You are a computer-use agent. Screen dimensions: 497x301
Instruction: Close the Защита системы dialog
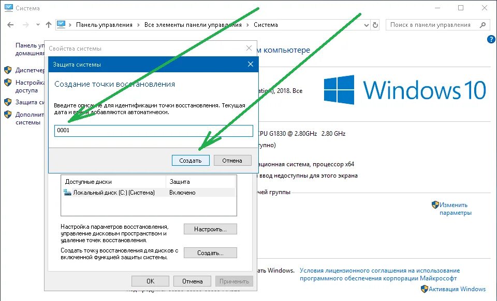251,64
